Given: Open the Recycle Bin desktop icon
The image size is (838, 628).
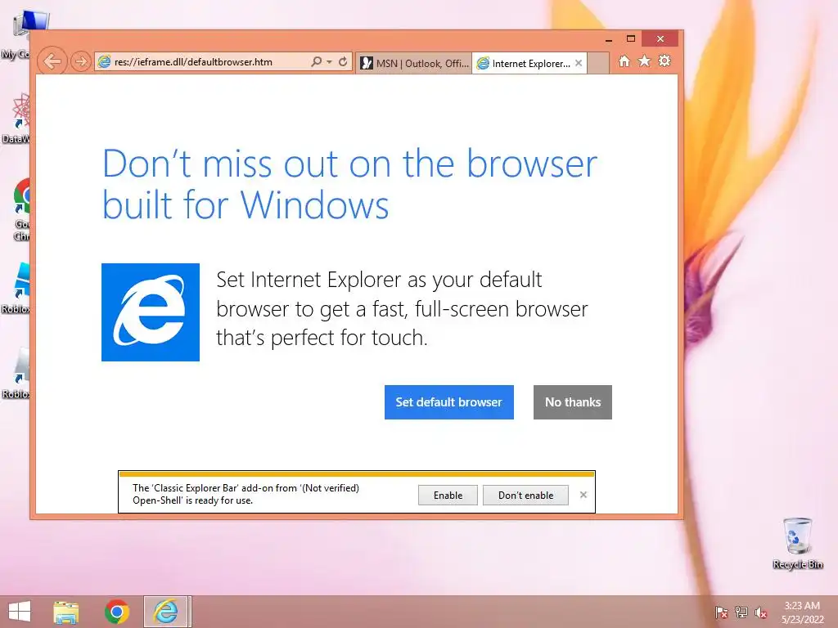Looking at the screenshot, I should coord(797,544).
